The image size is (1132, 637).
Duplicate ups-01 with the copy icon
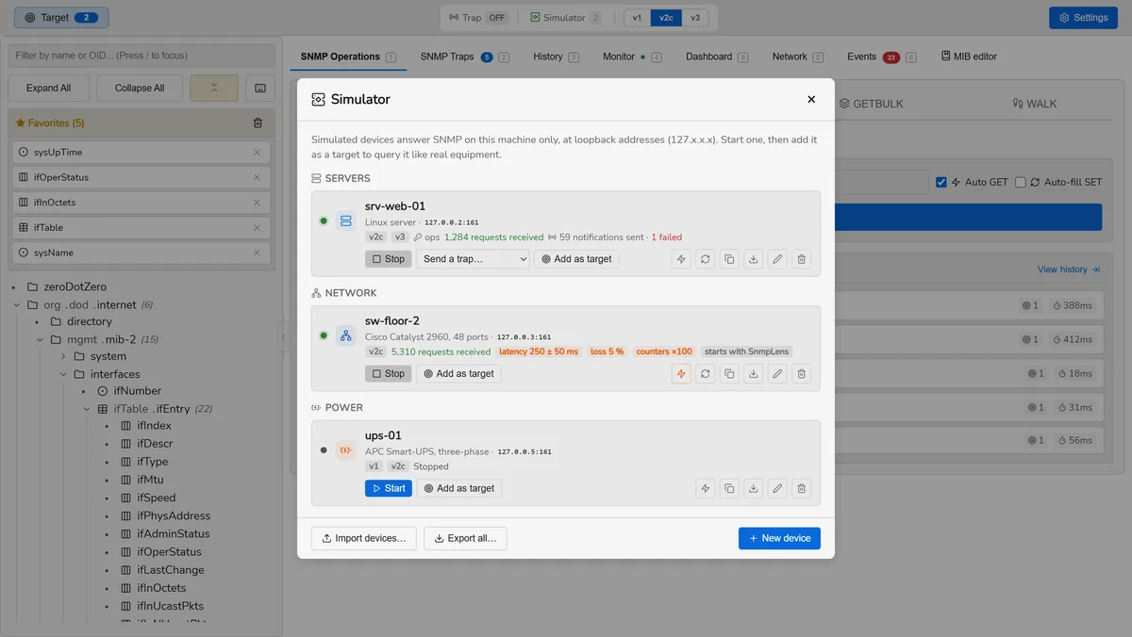pyautogui.click(x=729, y=488)
